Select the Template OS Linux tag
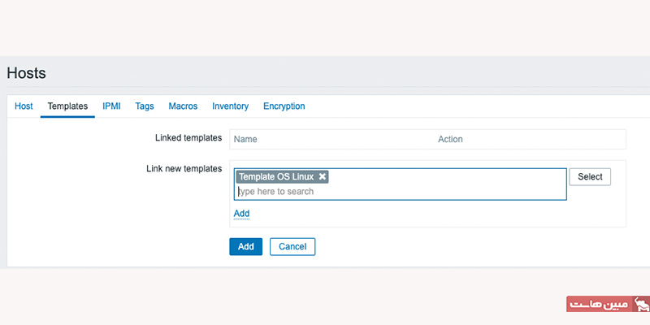The height and width of the screenshot is (325, 650). tap(276, 176)
